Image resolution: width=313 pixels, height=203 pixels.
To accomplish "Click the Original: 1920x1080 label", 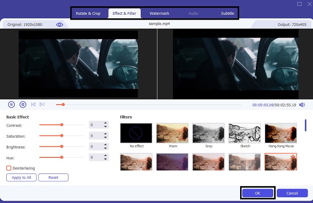I will pos(25,25).
